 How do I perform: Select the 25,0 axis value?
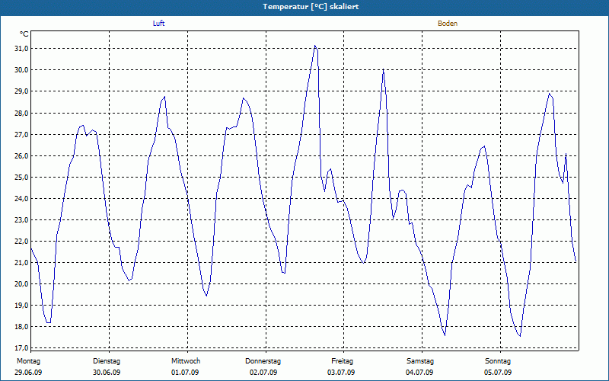click(x=21, y=178)
